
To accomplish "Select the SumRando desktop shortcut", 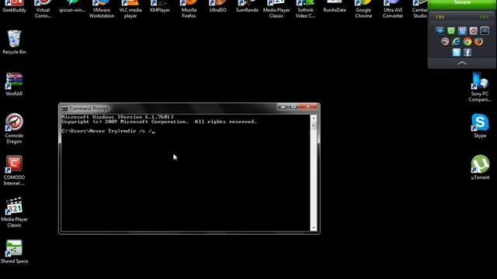I will (247, 6).
